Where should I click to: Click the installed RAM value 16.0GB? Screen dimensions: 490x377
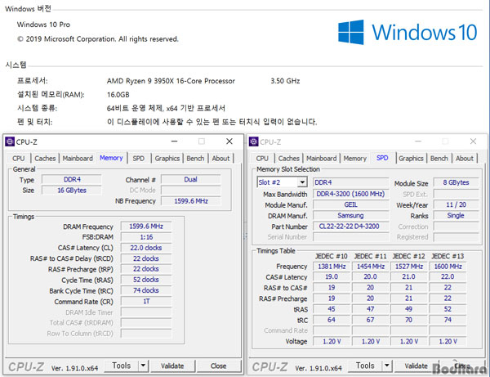click(118, 95)
